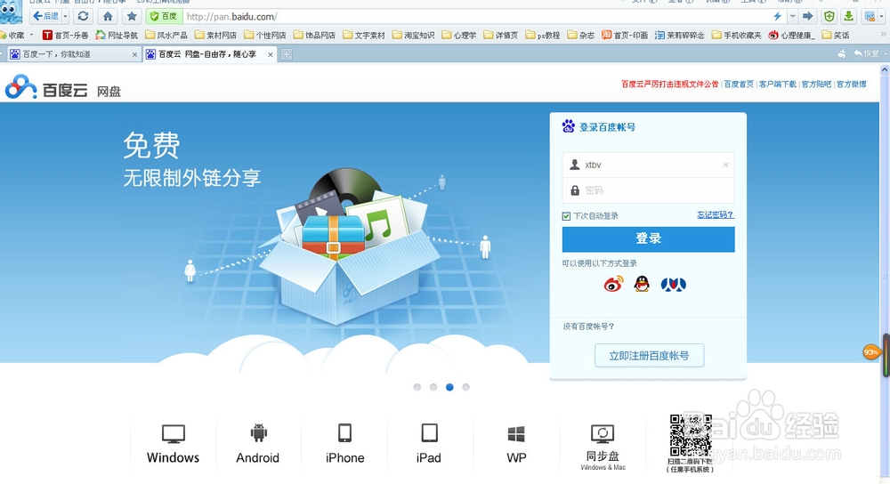This screenshot has width=890, height=484.
Task: Click the go arrow next to address bar
Action: (808, 16)
